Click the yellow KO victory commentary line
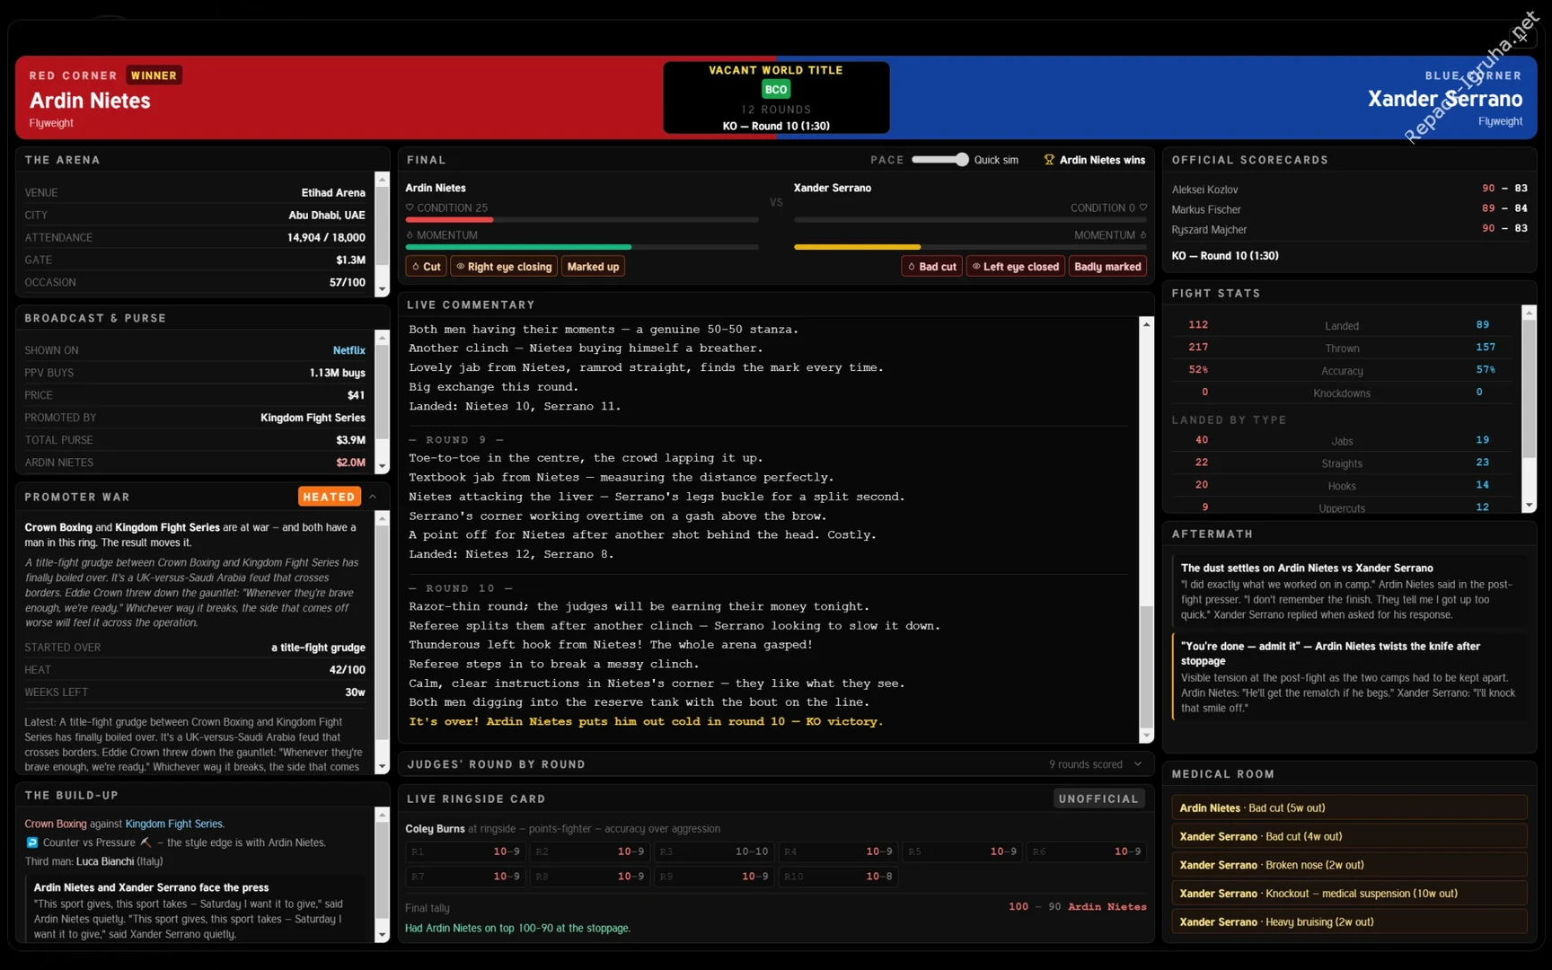This screenshot has height=970, width=1552. pos(646,721)
